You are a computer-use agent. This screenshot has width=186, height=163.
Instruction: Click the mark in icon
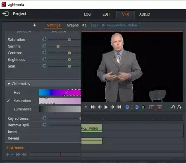(127, 107)
